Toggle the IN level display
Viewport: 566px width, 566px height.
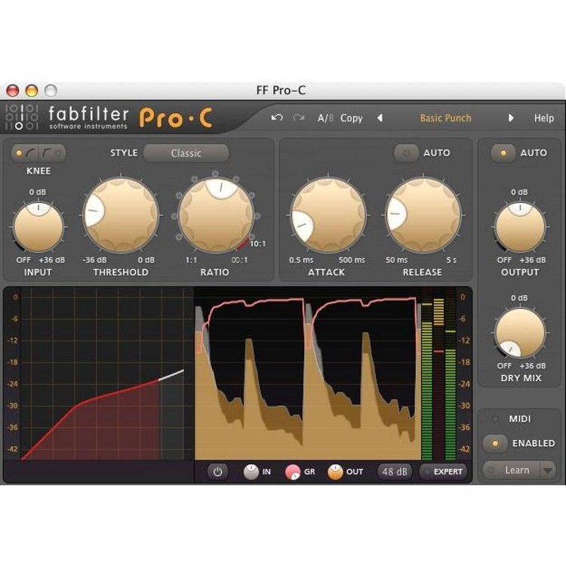point(251,472)
